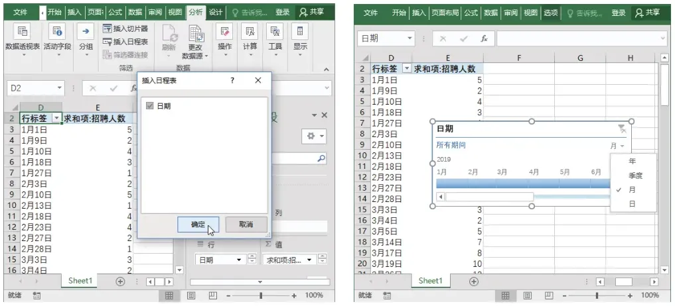Click the search magnifier in field pane
The width and height of the screenshot is (675, 306).
(x=321, y=158)
